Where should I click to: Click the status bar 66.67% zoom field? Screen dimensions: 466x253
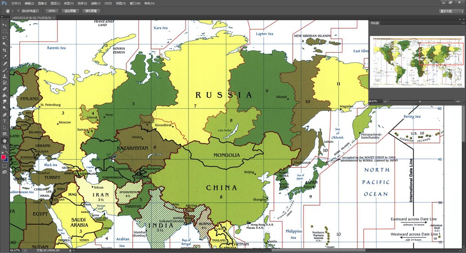pyautogui.click(x=14, y=250)
